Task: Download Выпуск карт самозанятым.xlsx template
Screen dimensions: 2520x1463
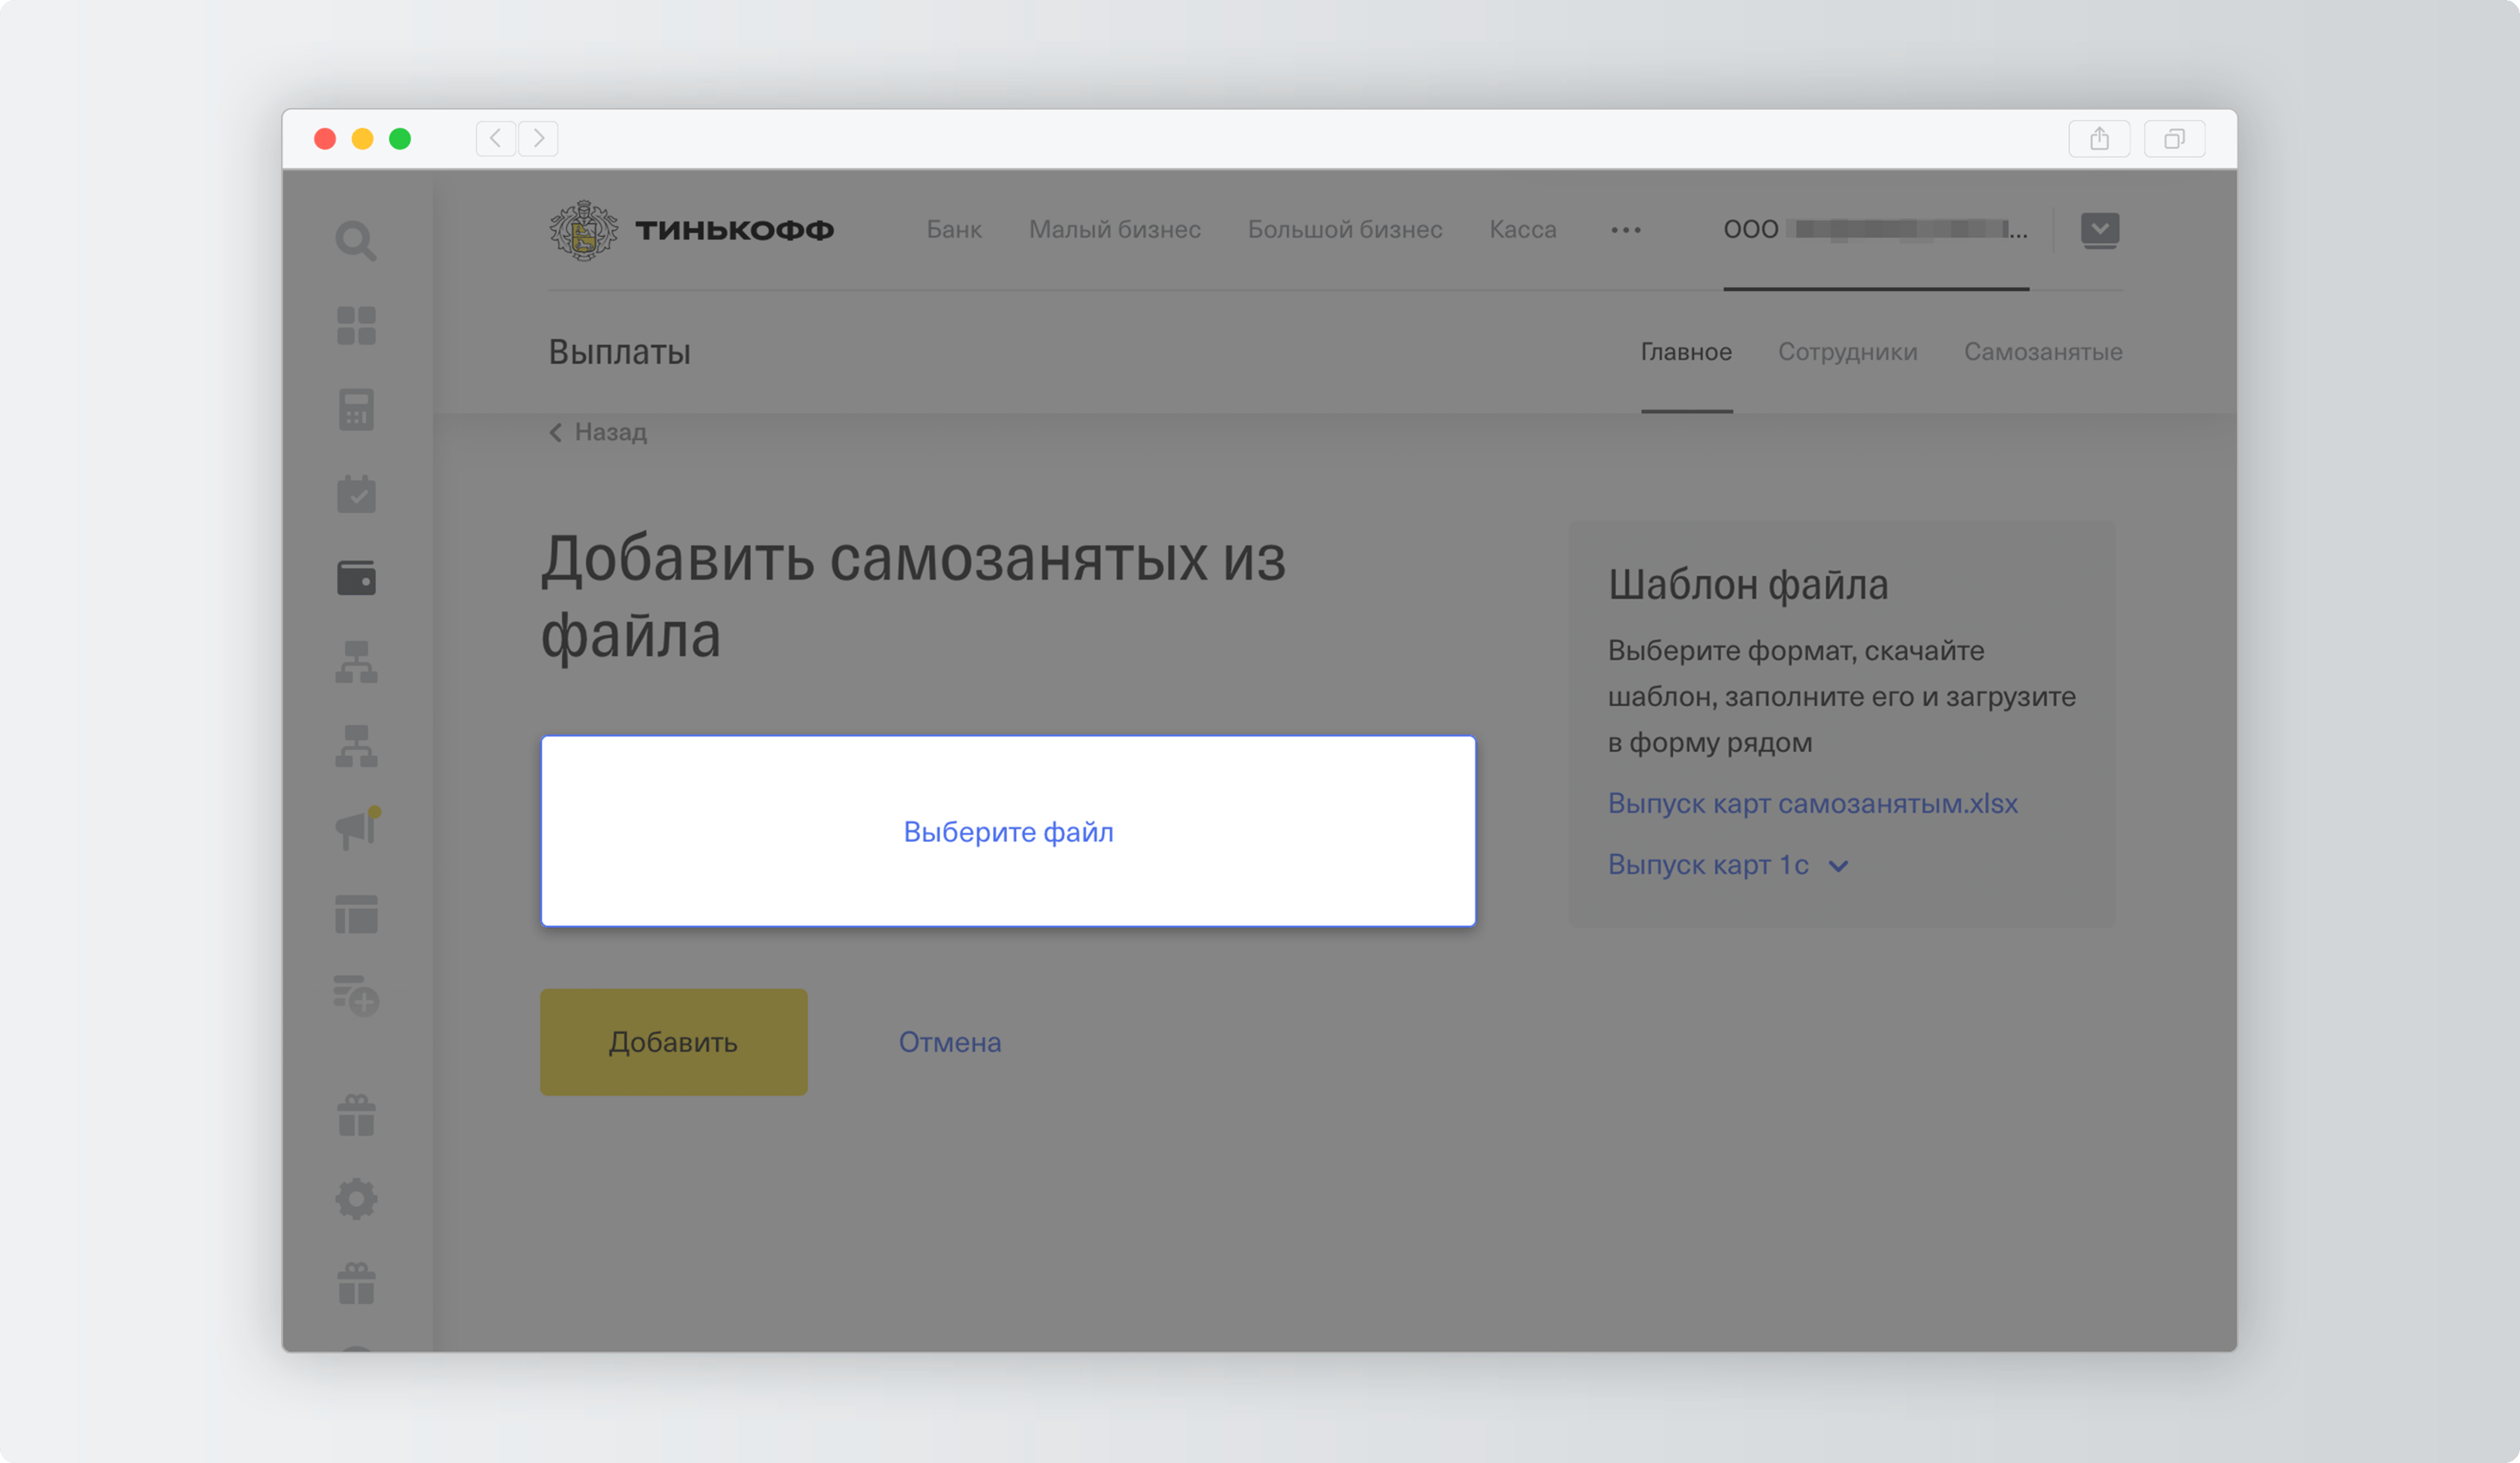Action: pyautogui.click(x=1812, y=803)
